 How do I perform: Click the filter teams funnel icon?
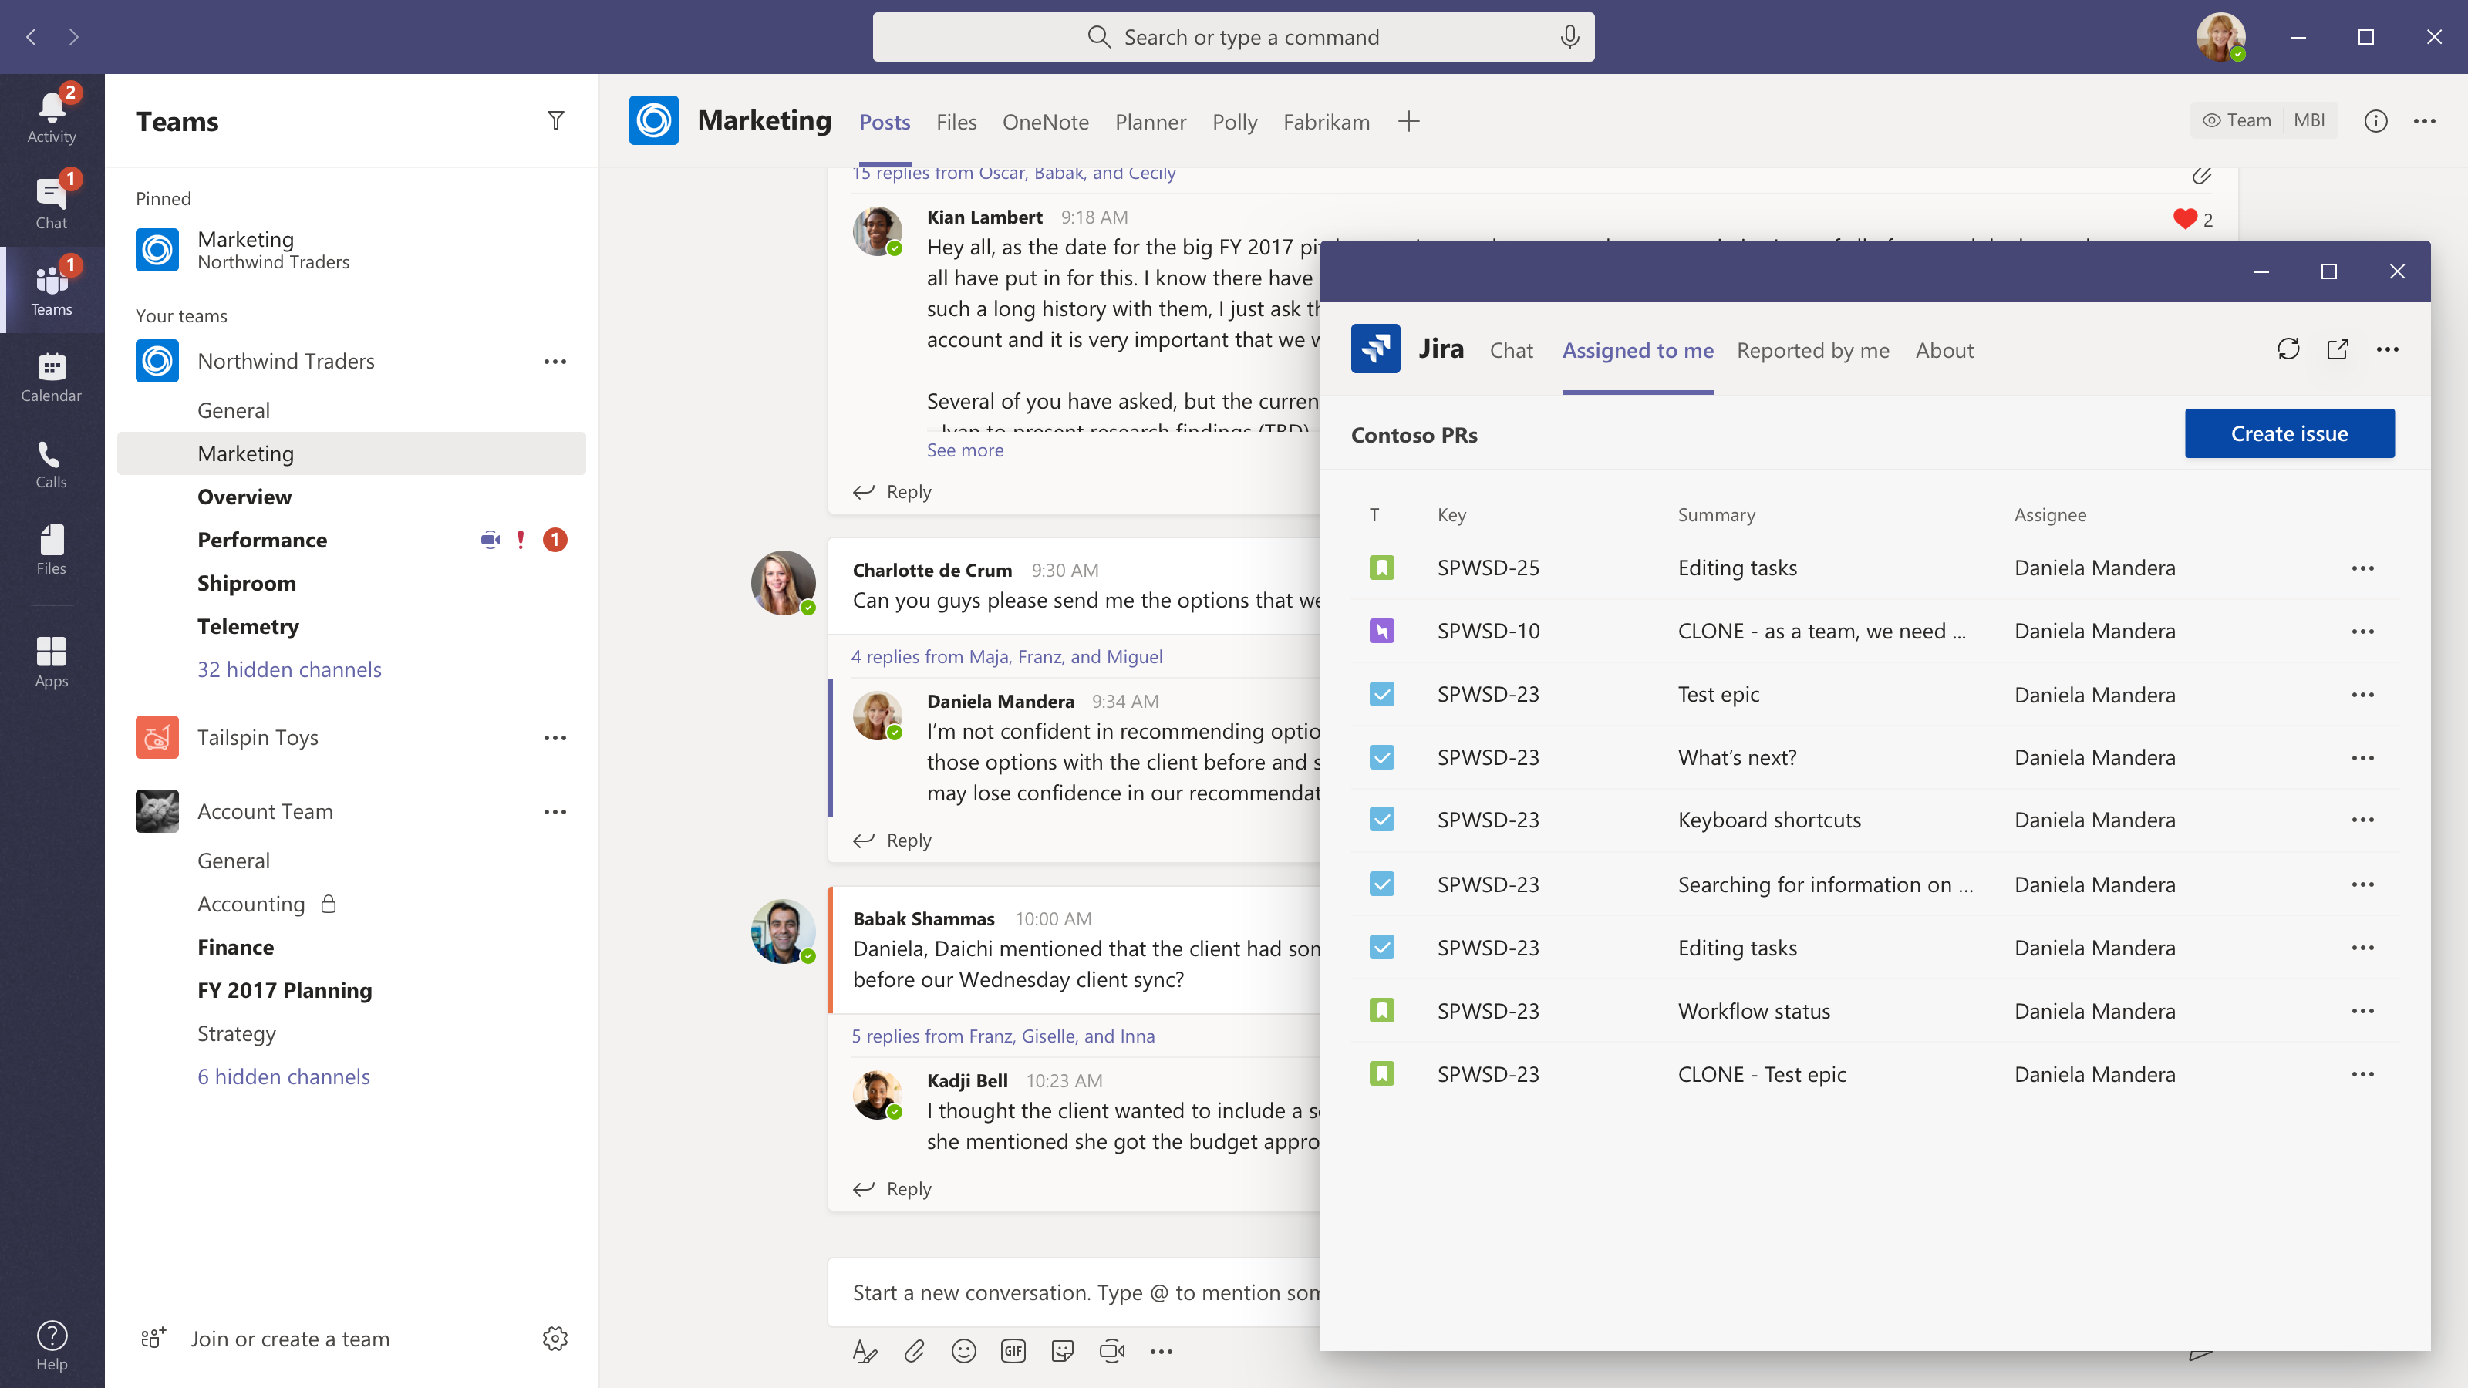click(555, 121)
